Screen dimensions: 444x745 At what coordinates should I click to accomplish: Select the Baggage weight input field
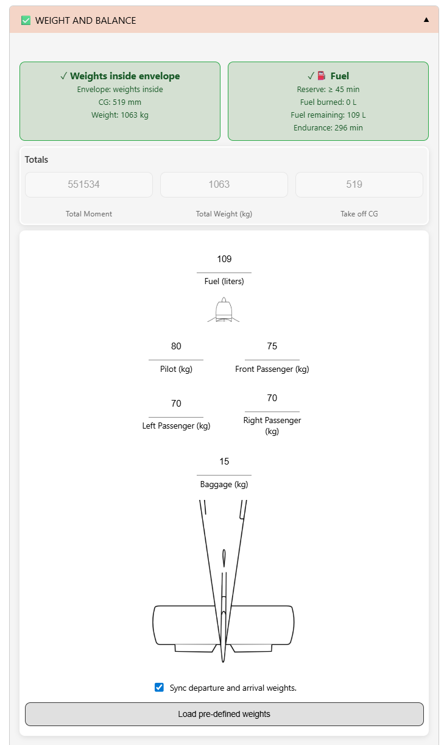click(224, 462)
